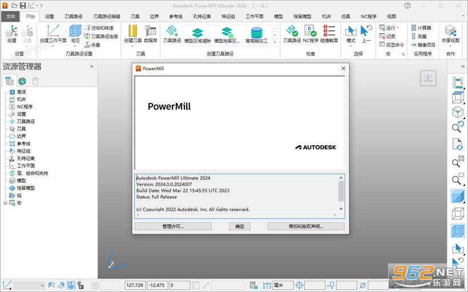Click the recycle bin icon in 资源管理器
Viewport: 468px width, 292px height.
[35, 81]
